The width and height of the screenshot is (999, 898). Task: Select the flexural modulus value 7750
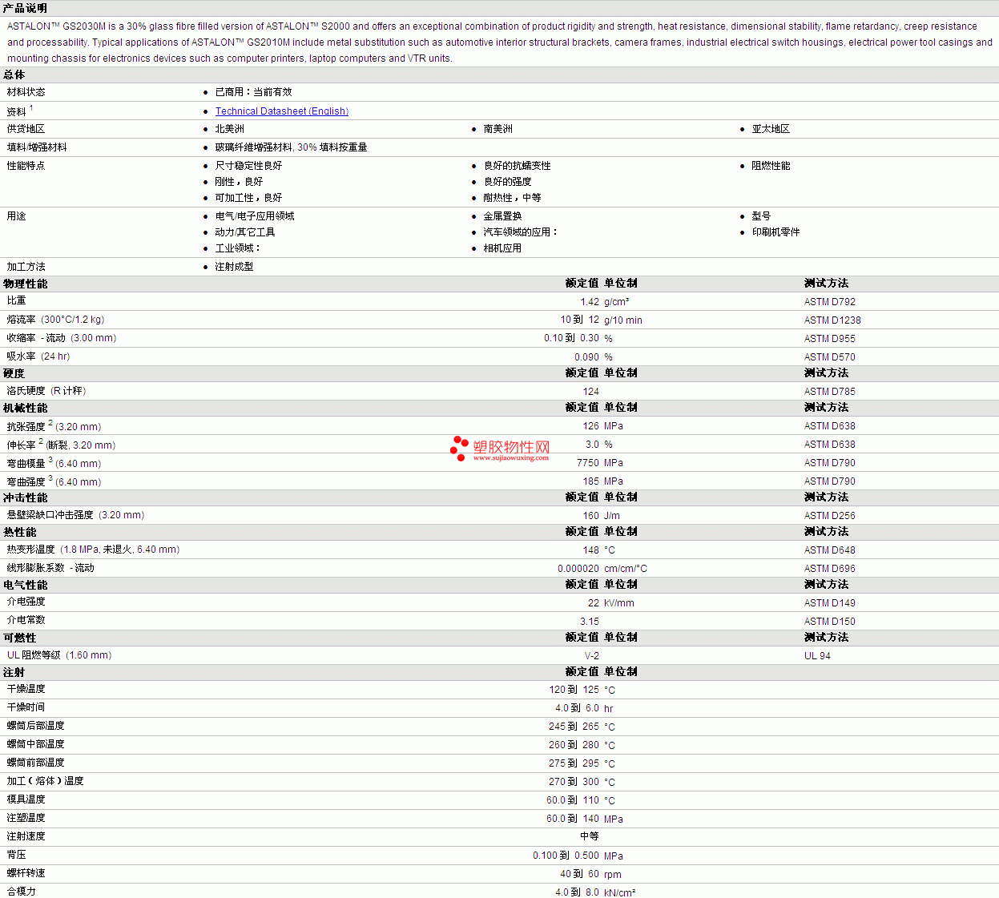pyautogui.click(x=587, y=463)
